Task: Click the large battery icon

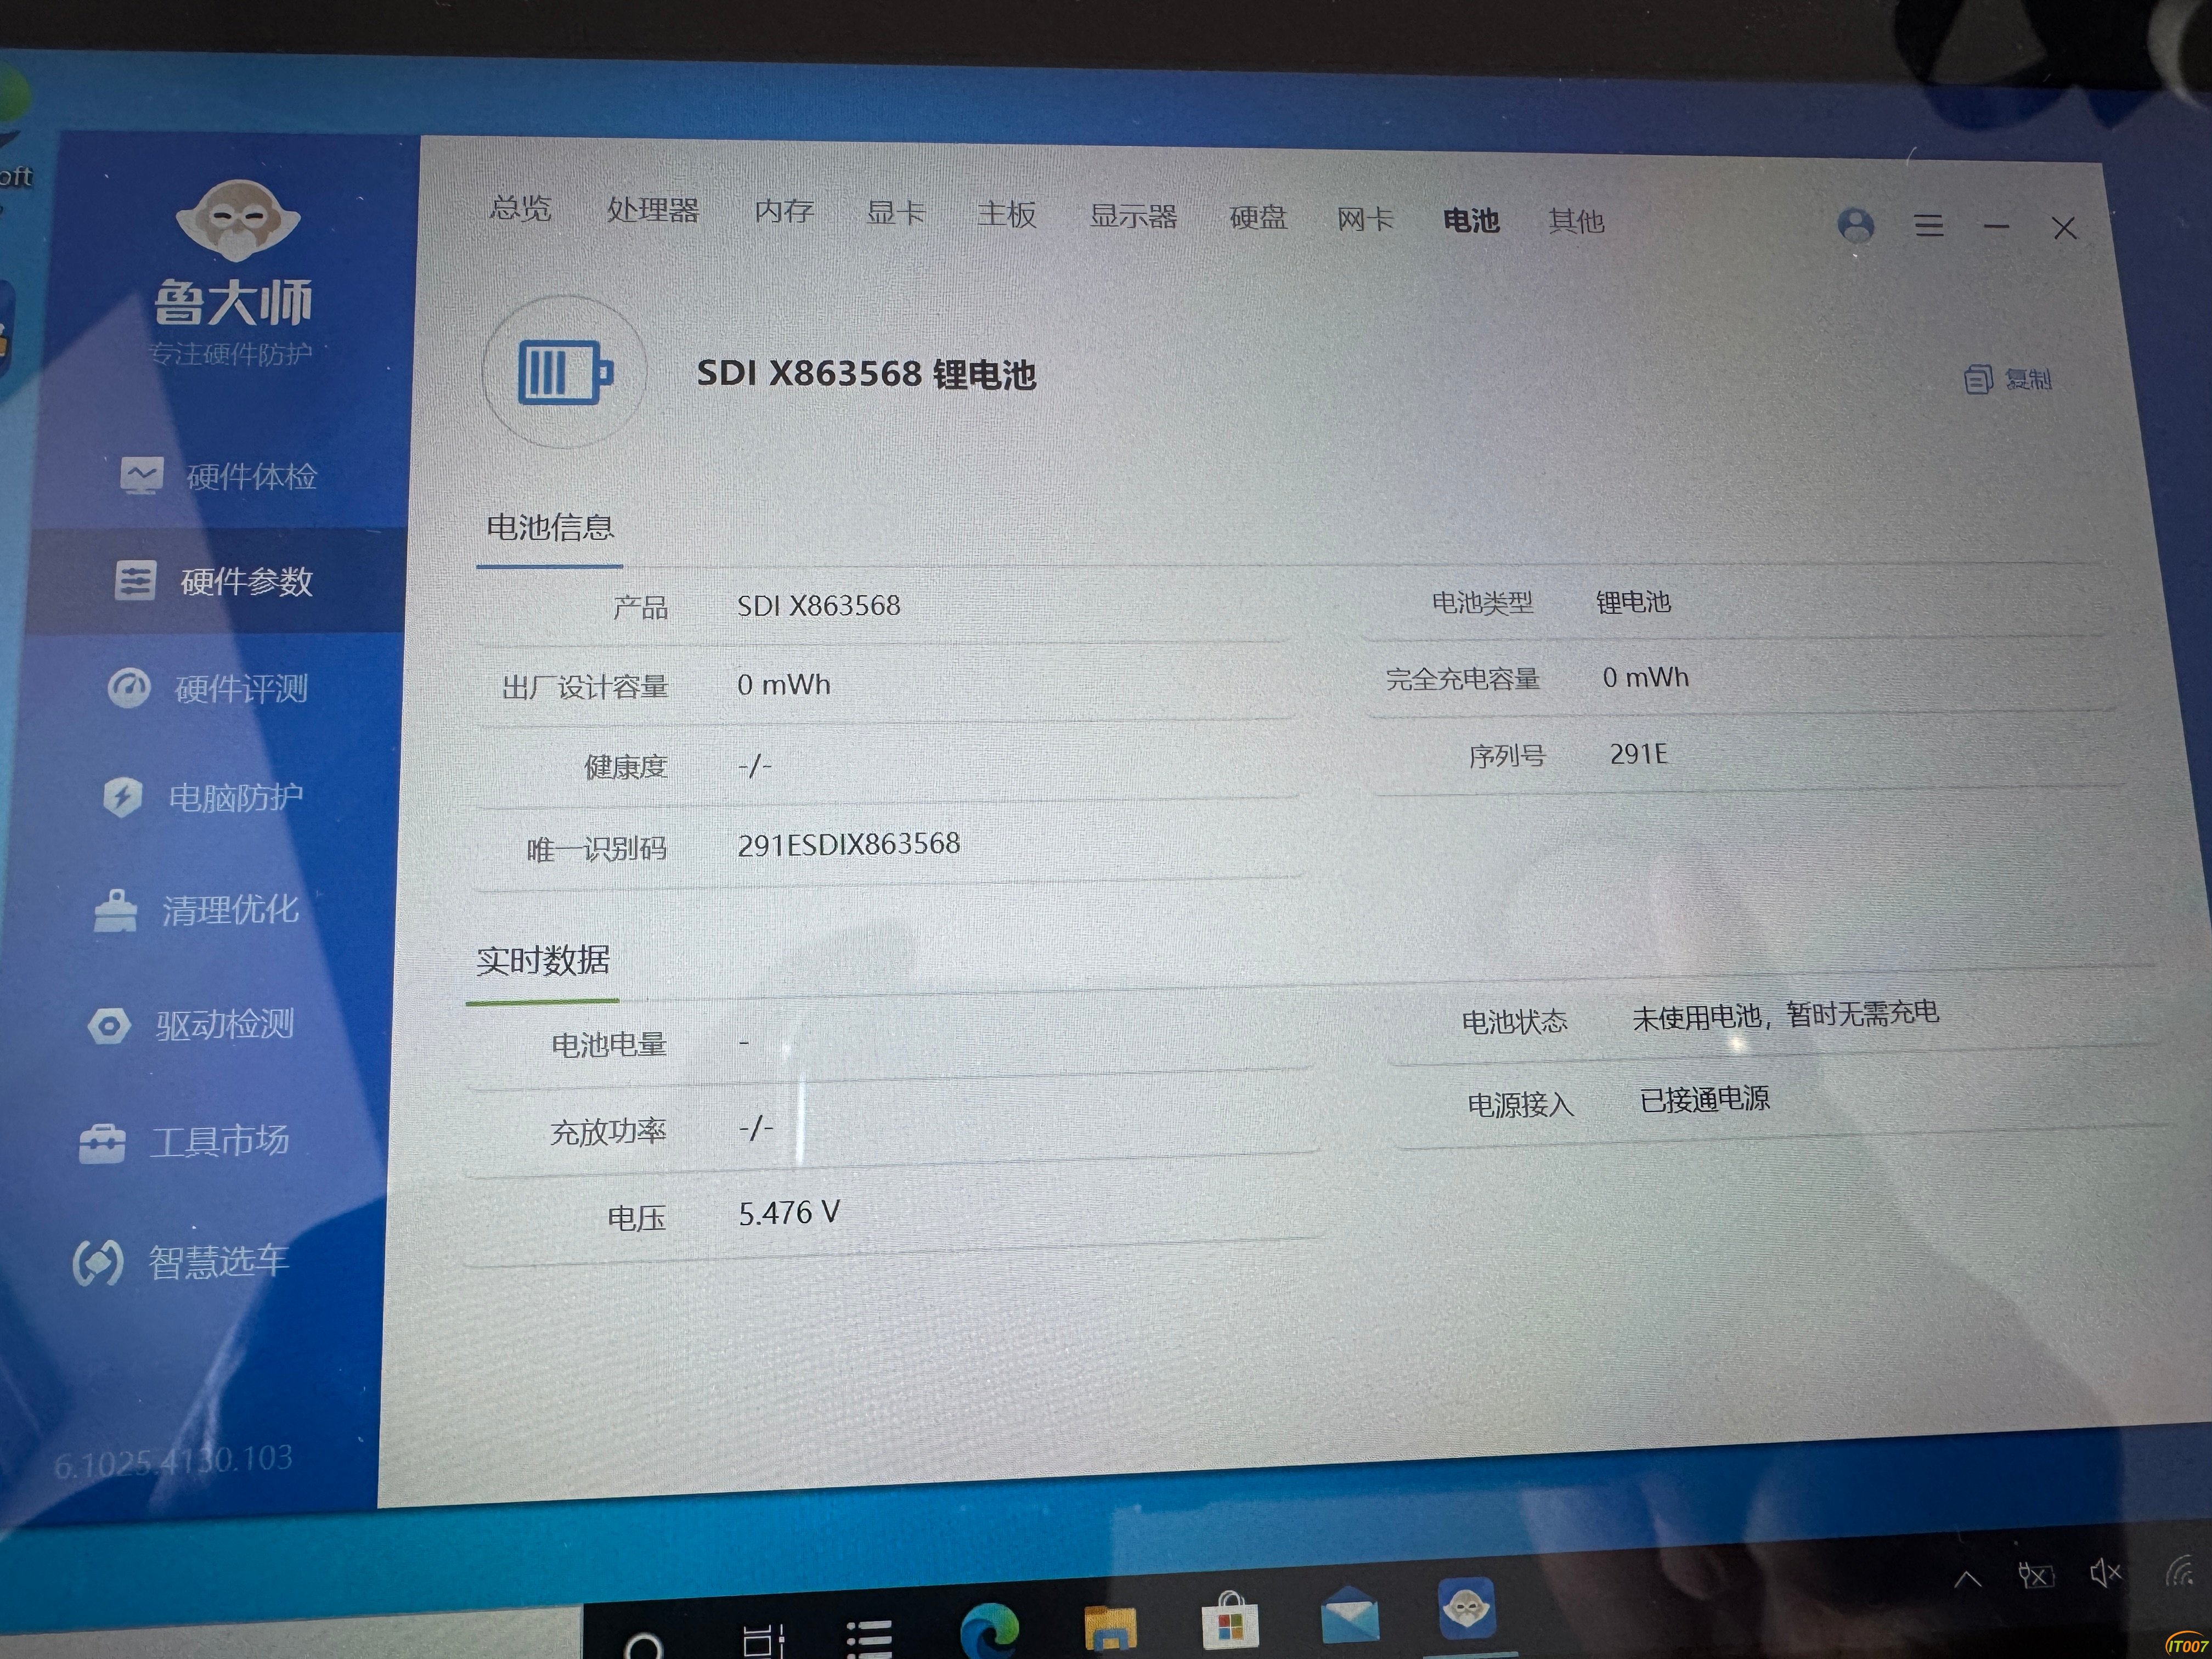Action: [564, 372]
